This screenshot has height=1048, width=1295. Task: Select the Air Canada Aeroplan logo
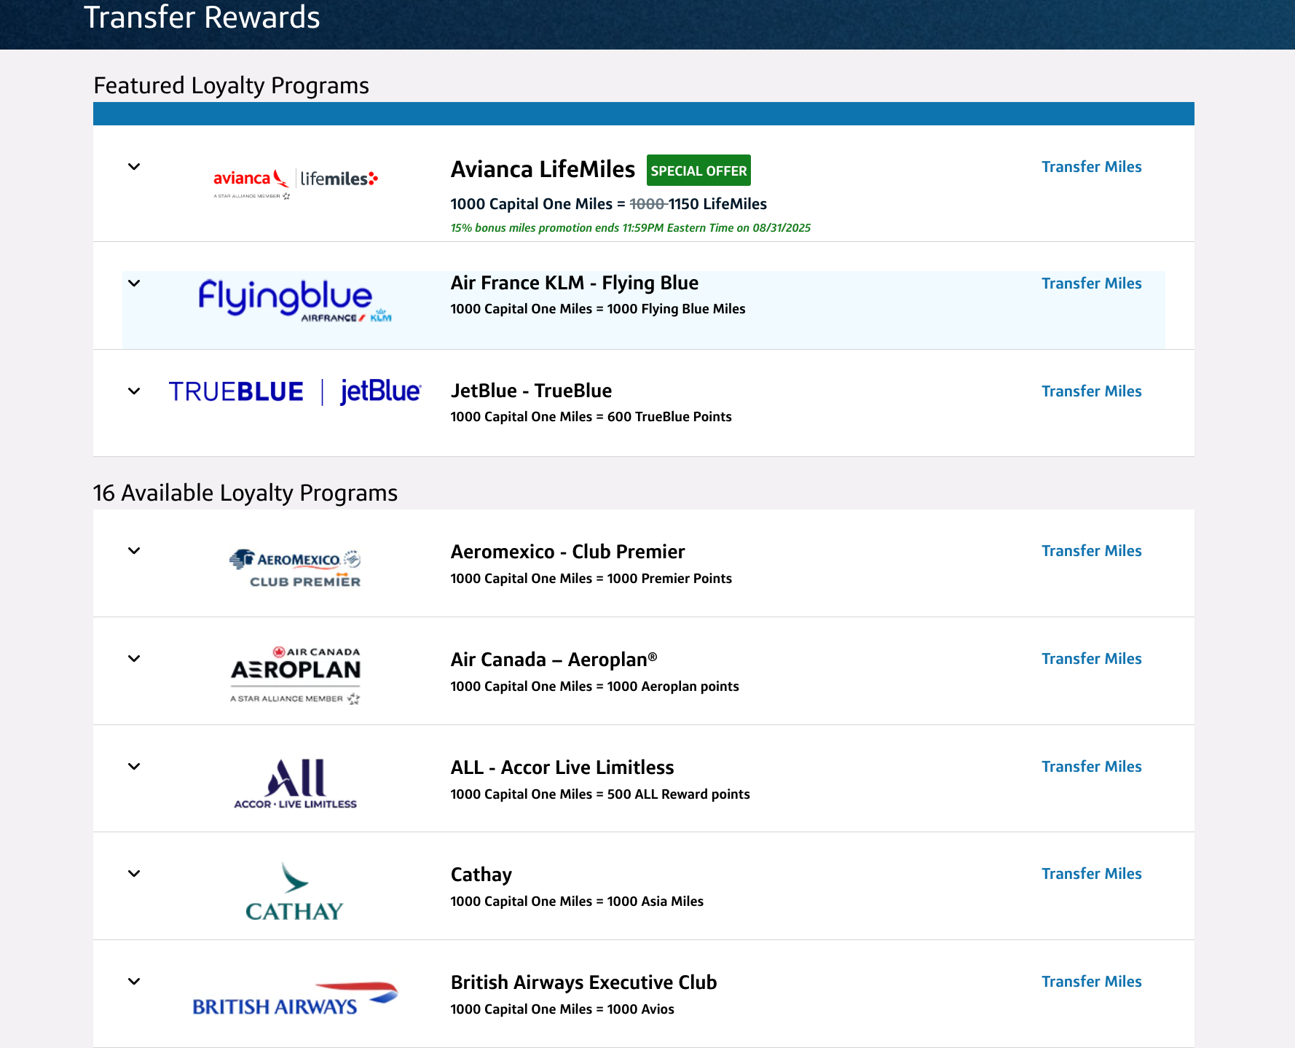[x=294, y=673]
